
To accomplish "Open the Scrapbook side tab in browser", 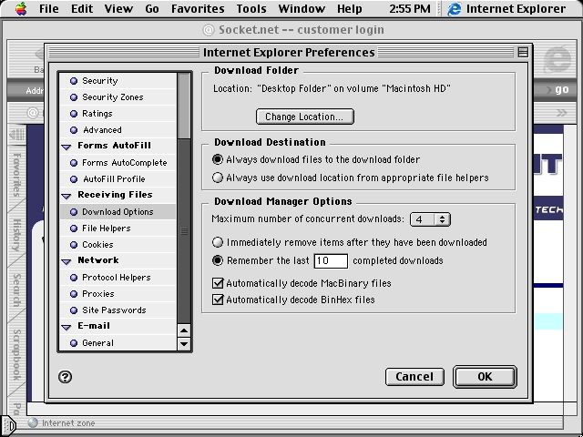I will (x=16, y=354).
